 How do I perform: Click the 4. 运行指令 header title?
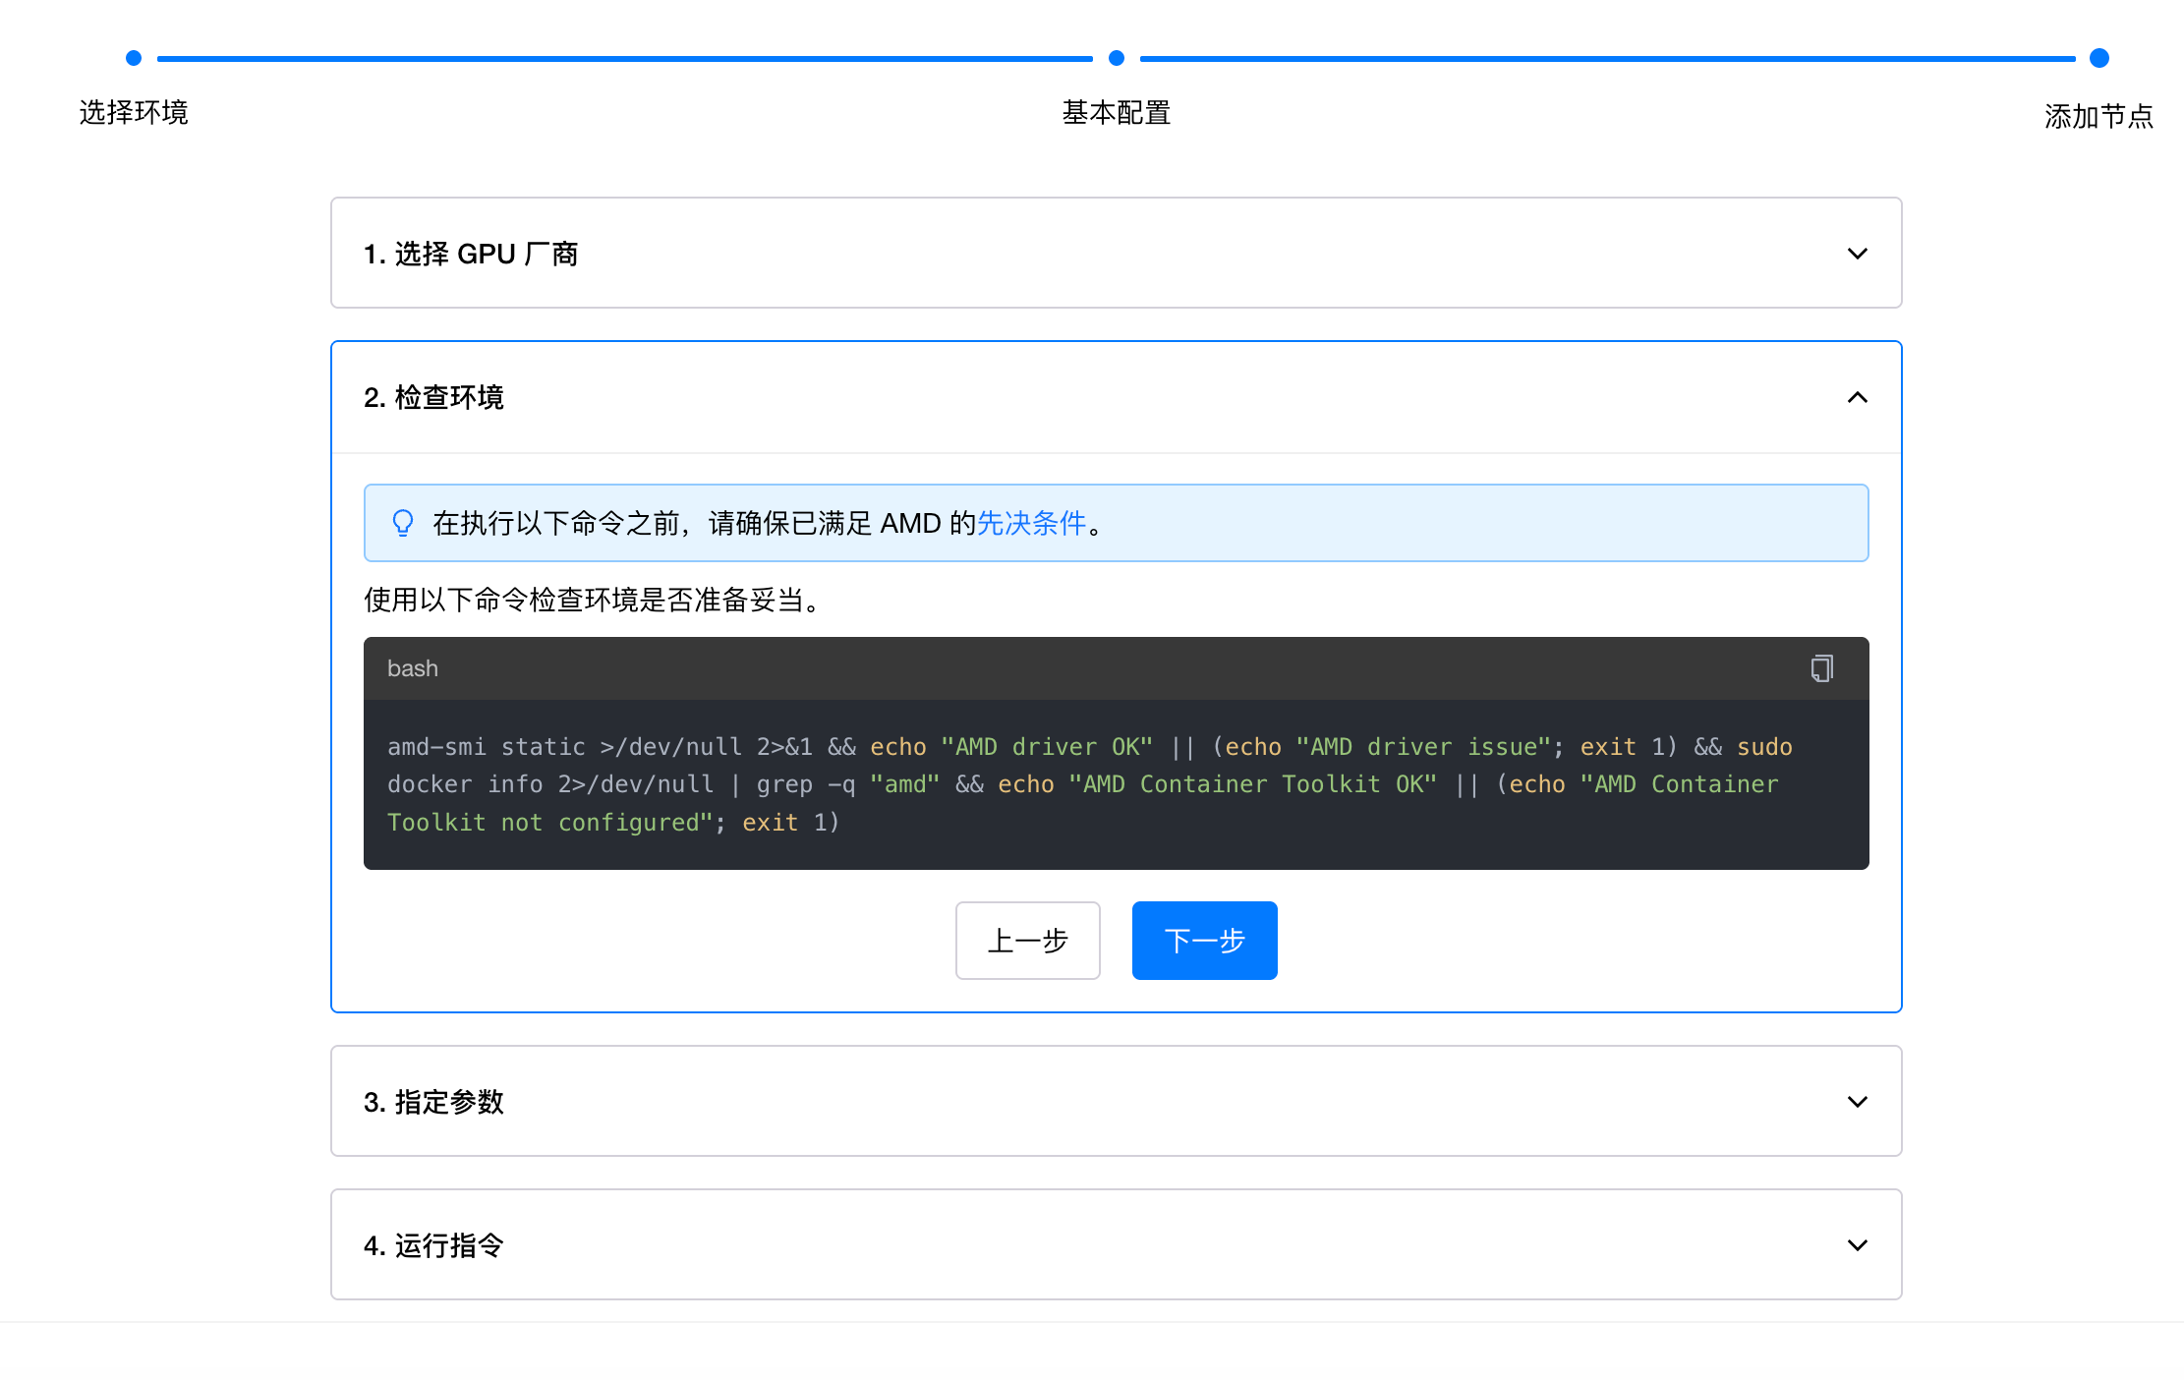(433, 1245)
